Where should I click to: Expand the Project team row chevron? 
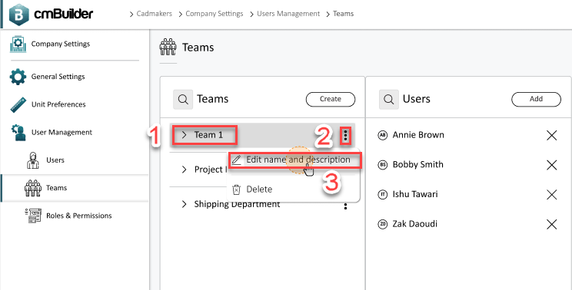[185, 170]
